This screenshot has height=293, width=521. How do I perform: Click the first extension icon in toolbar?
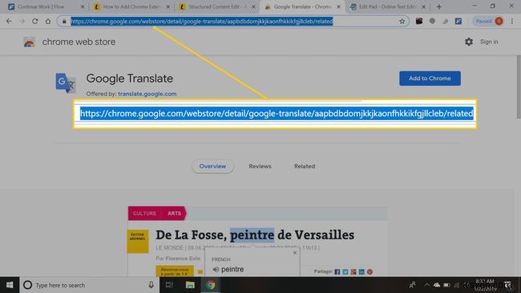coord(419,22)
